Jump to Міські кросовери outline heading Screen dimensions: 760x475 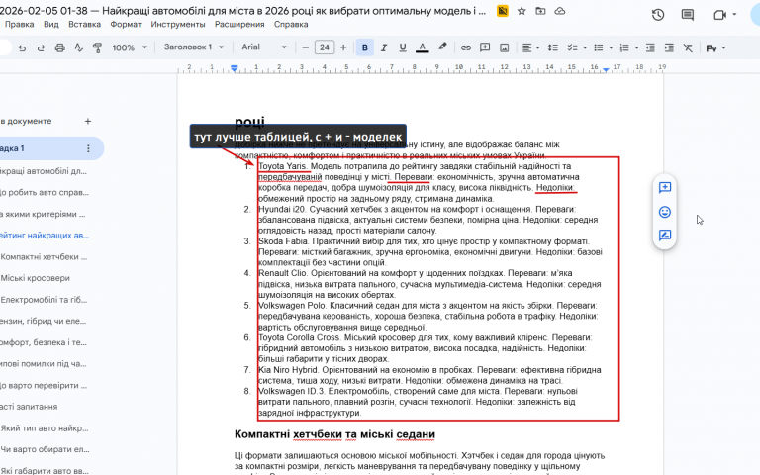pyautogui.click(x=36, y=278)
